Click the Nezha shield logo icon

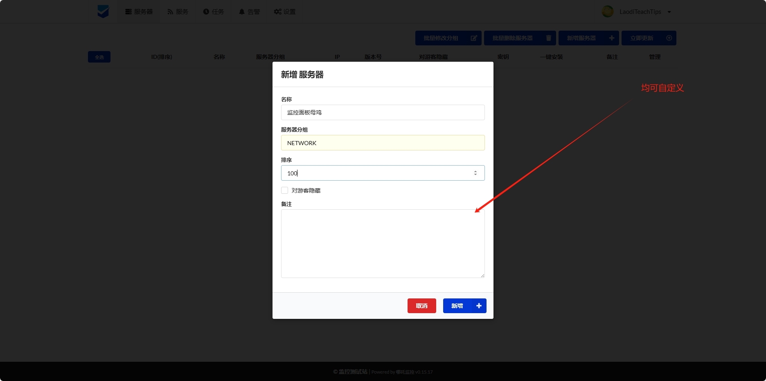[103, 11]
